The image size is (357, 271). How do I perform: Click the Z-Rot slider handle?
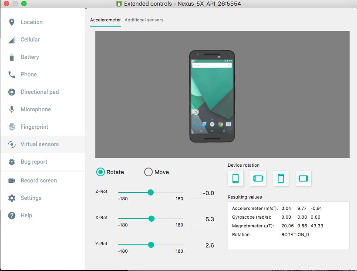tap(151, 192)
